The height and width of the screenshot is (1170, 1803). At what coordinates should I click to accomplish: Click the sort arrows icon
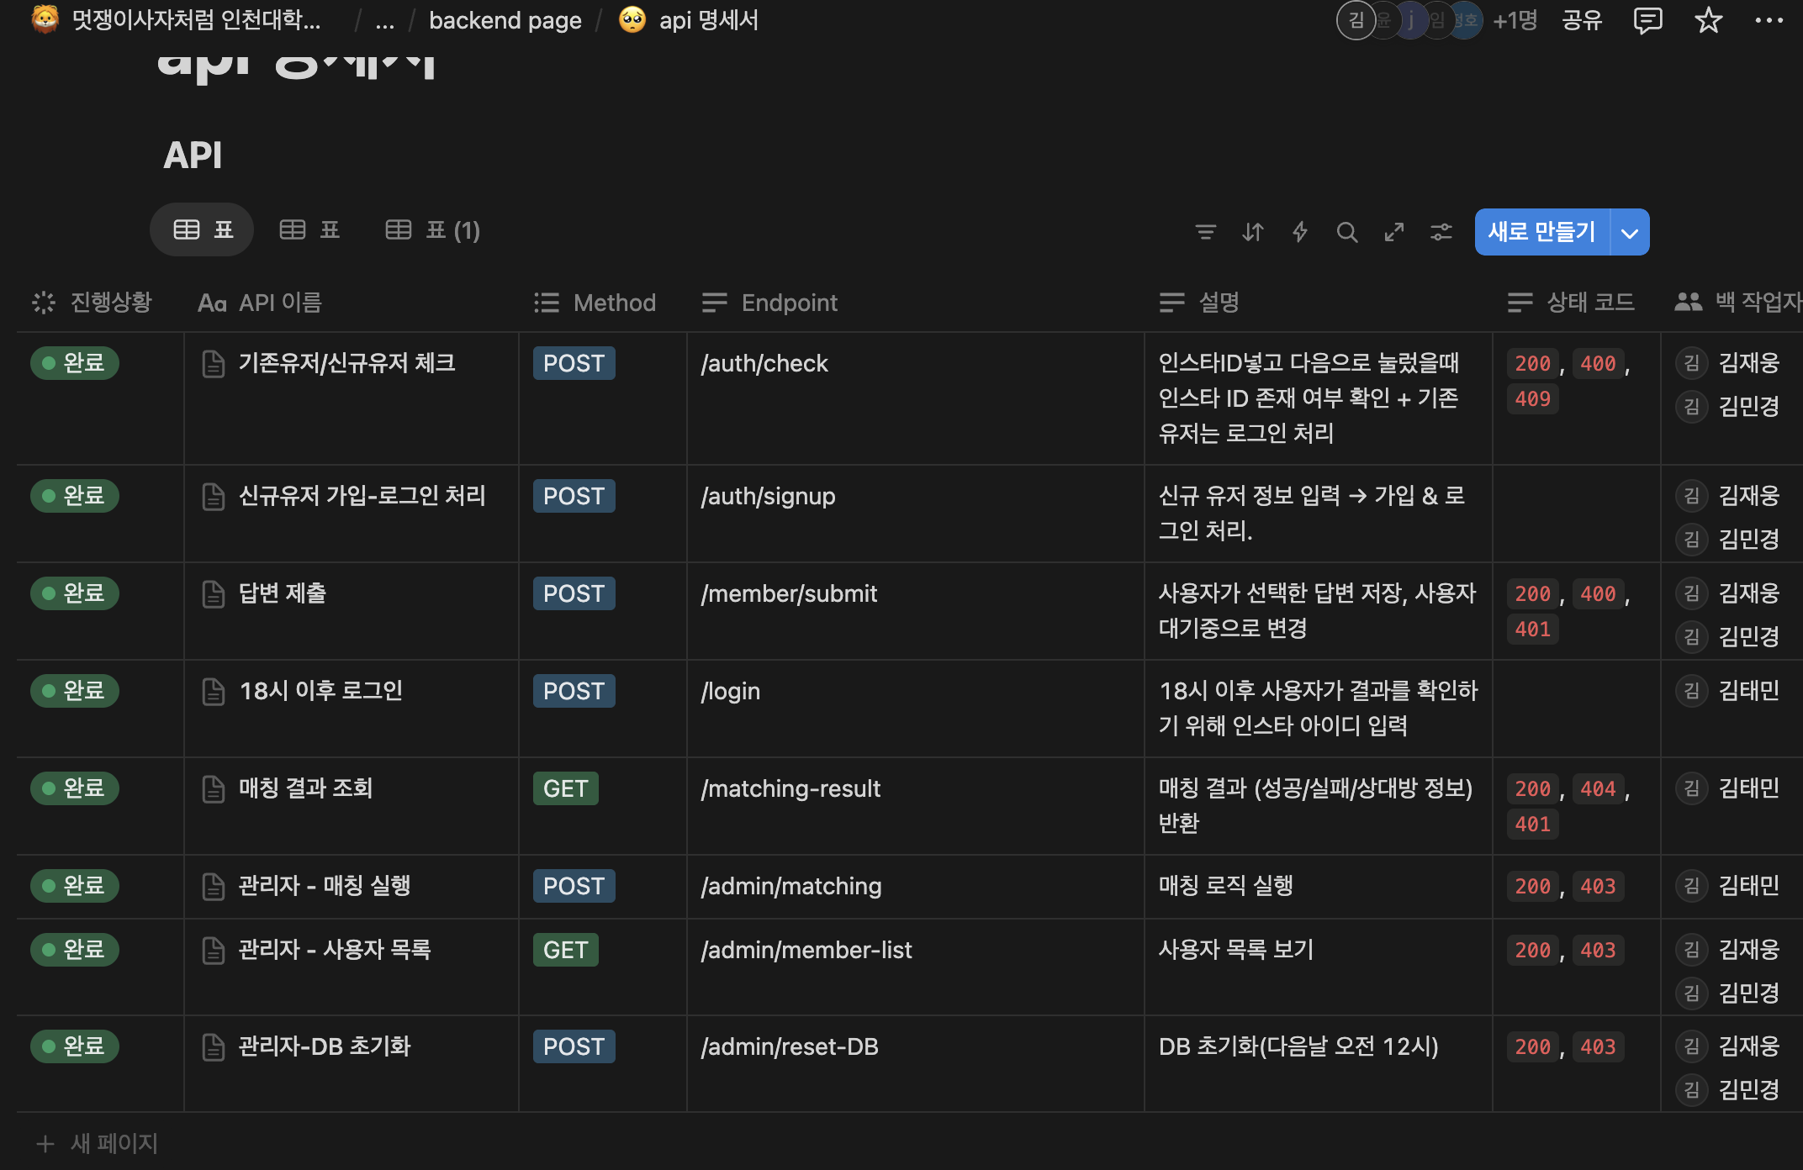pos(1253,232)
